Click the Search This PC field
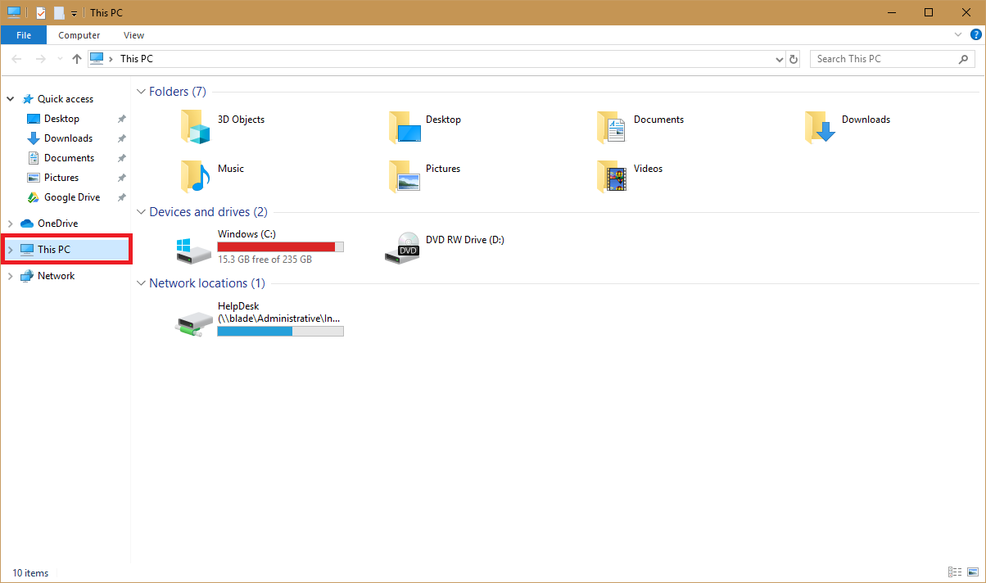Viewport: 986px width, 583px height. click(x=884, y=59)
